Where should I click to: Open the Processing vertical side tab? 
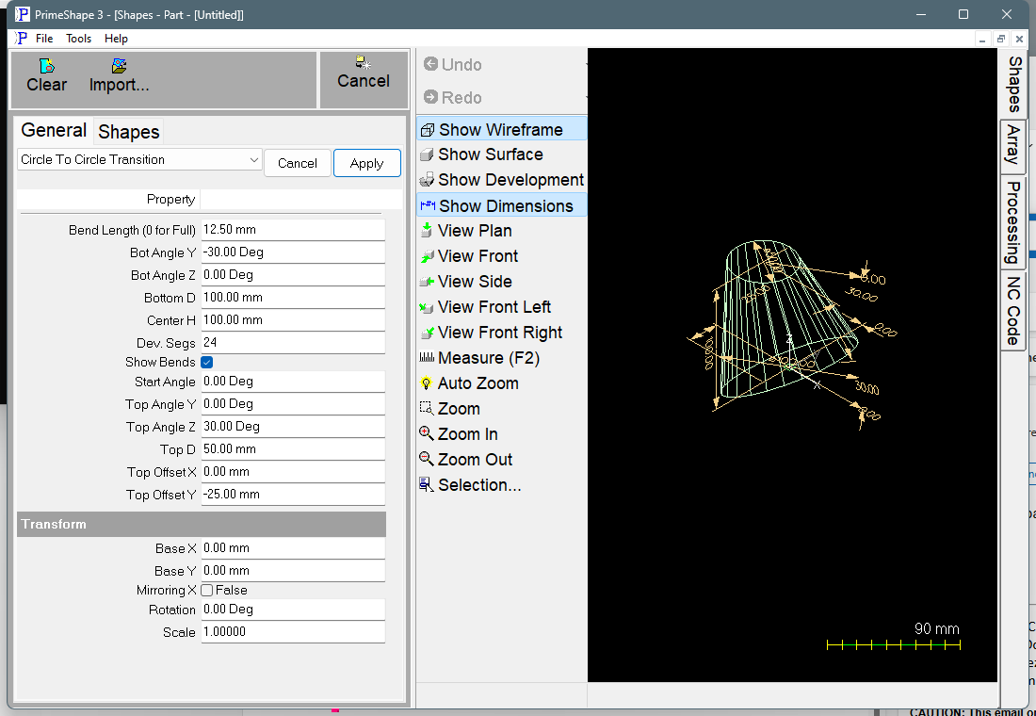click(1013, 222)
